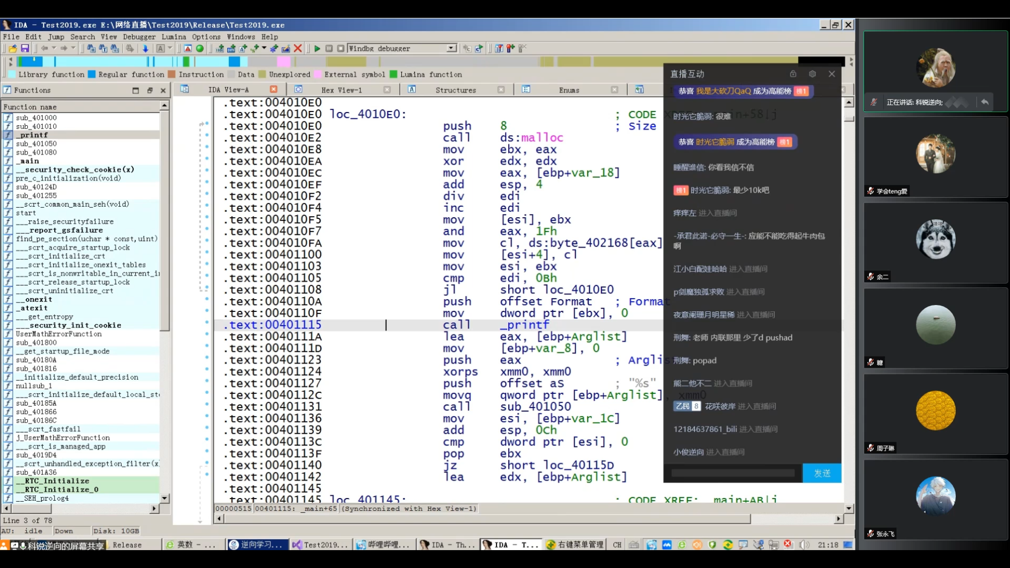
Task: Click lock icon in live chat header
Action: point(793,74)
